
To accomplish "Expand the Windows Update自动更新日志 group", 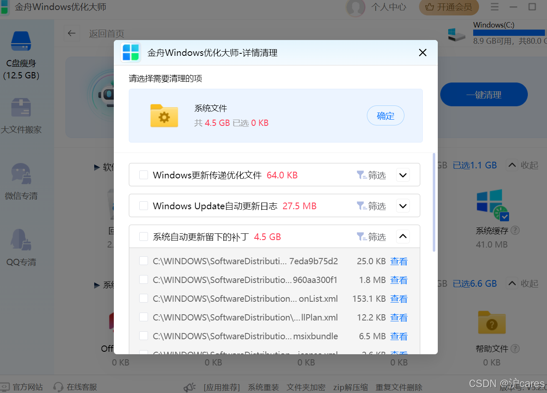I will click(403, 206).
